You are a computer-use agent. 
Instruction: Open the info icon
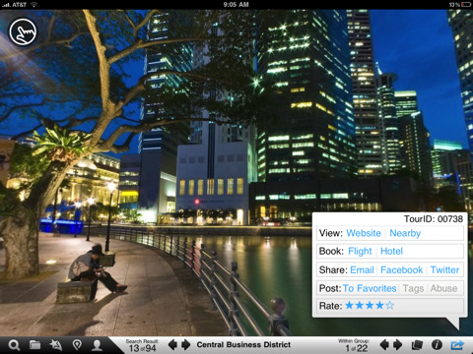coord(437,345)
